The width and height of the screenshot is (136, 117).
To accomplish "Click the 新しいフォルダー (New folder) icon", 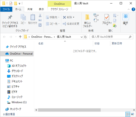I will (87, 17).
